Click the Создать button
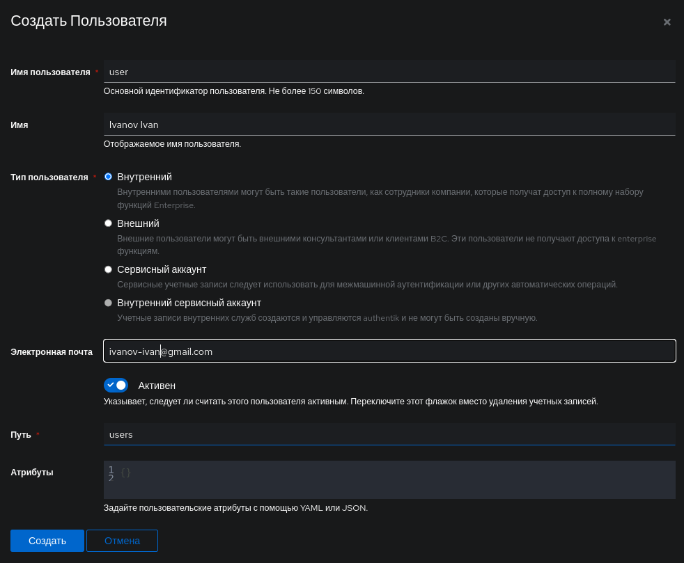 pos(47,541)
